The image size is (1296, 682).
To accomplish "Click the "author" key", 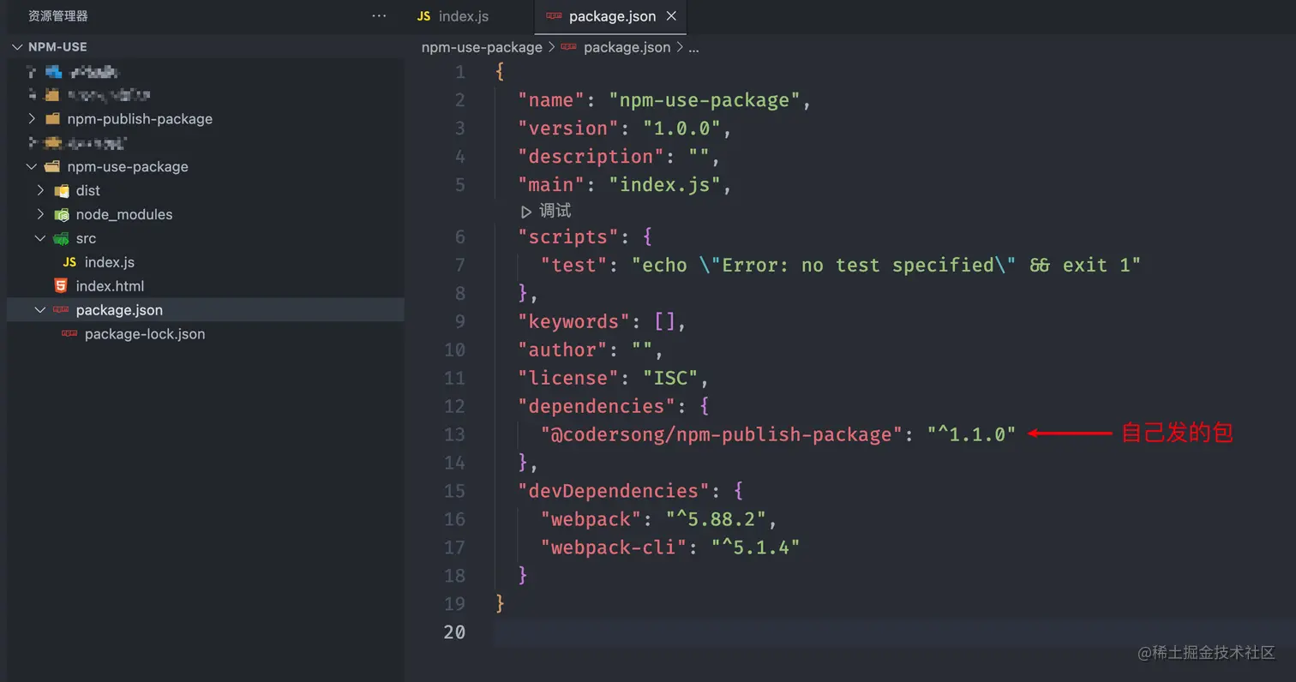I will 563,350.
